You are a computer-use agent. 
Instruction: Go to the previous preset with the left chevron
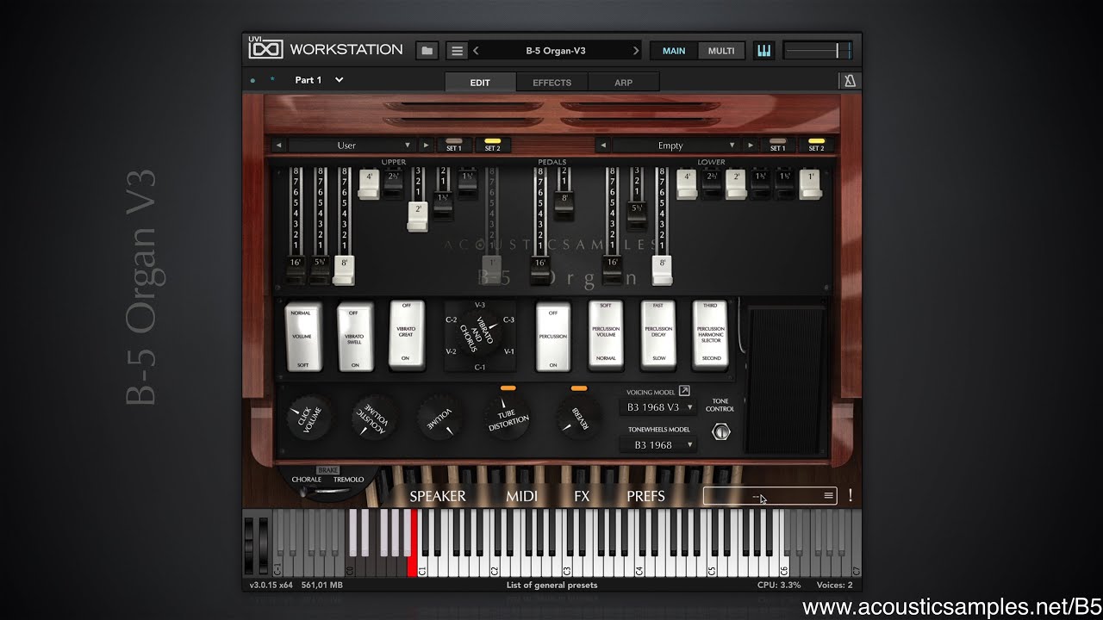(476, 51)
